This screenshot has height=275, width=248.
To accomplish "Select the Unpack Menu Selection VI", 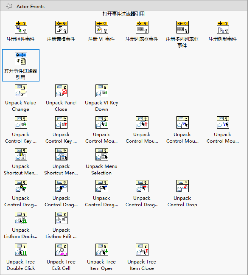I will coord(102,154).
